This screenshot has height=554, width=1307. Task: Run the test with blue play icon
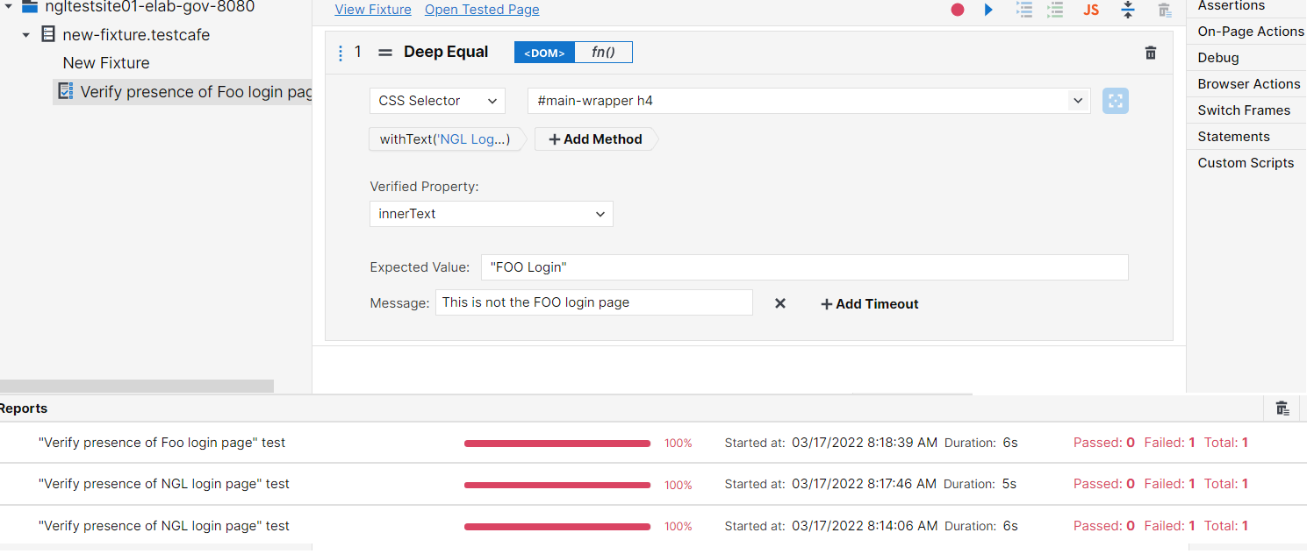tap(988, 10)
